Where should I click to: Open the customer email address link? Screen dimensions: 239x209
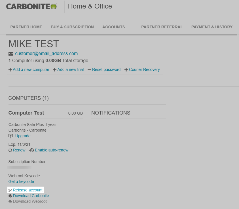tap(46, 54)
